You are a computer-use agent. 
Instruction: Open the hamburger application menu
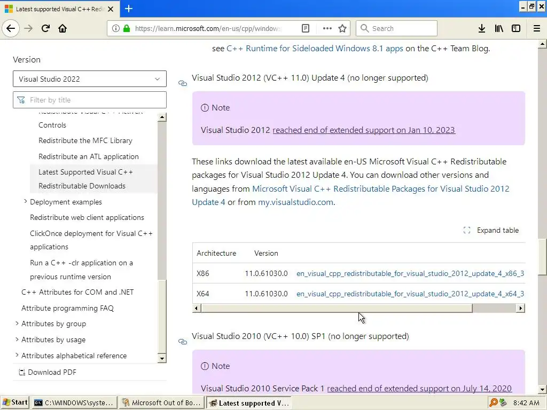click(537, 28)
